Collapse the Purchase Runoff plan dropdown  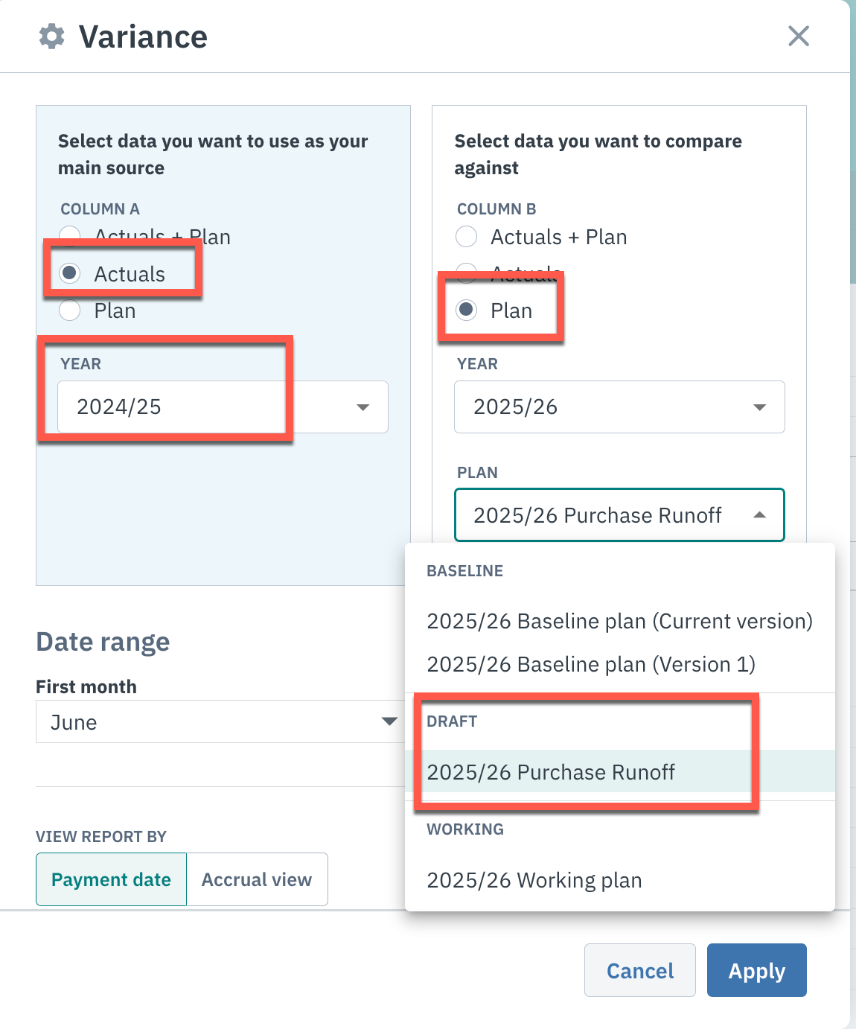pos(760,515)
